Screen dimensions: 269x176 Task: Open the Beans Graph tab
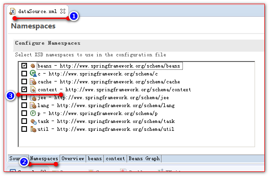[144, 158]
